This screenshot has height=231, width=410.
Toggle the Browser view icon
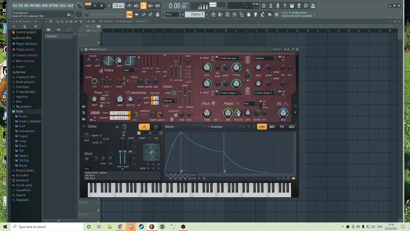[x=242, y=14]
